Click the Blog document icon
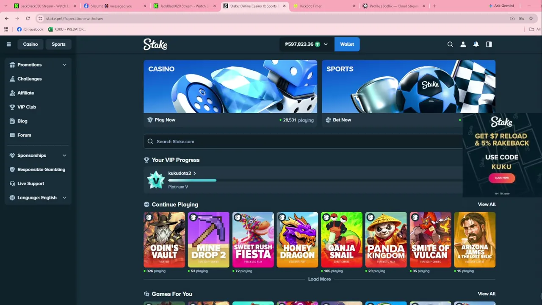This screenshot has height=305, width=542. tap(12, 121)
